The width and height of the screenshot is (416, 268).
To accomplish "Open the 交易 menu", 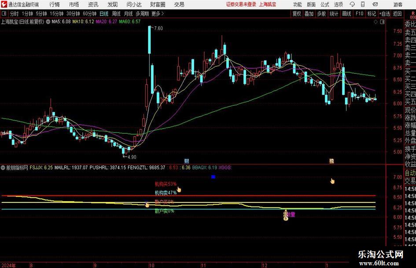I will click(179, 4).
